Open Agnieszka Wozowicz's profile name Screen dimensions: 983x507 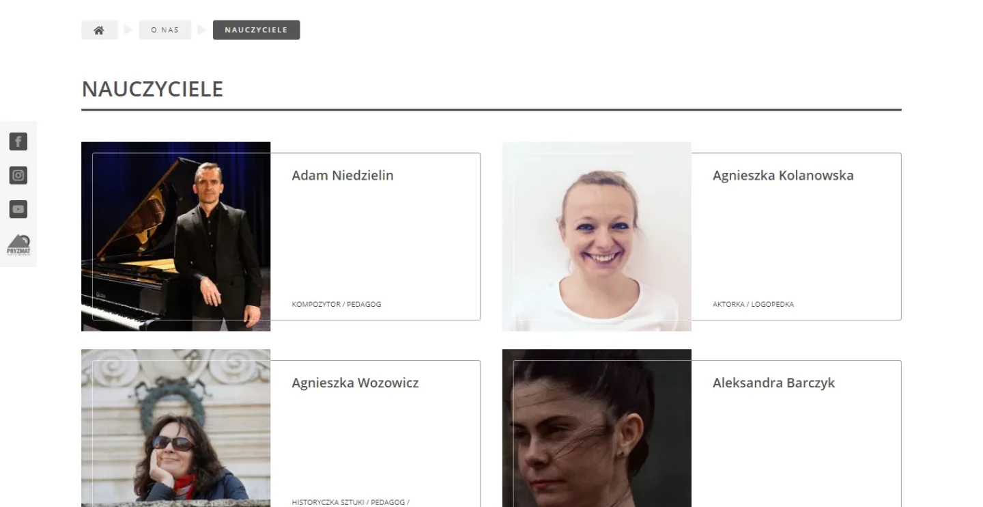pyautogui.click(x=355, y=383)
